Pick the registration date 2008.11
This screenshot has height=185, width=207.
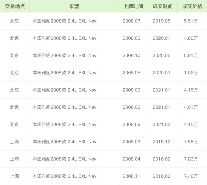pyautogui.click(x=131, y=176)
